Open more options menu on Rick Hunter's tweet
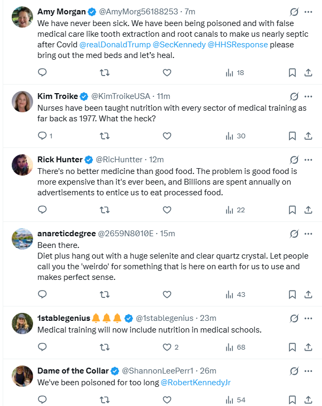Screen dimensions: 322x406 click(x=308, y=160)
